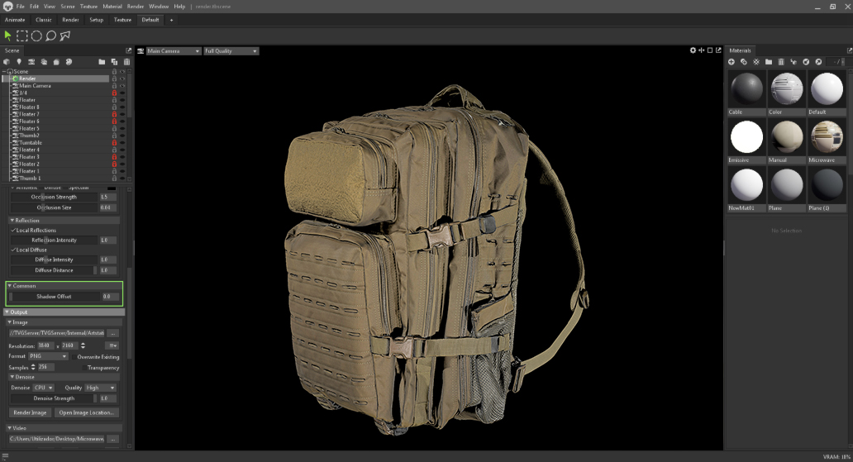
Task: Toggle the Local Reflections checkbox
Action: pyautogui.click(x=13, y=231)
